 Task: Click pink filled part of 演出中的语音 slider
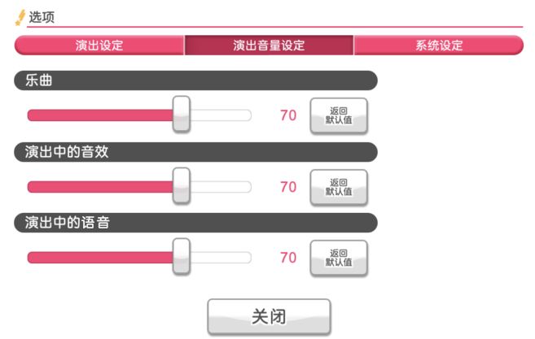100,258
